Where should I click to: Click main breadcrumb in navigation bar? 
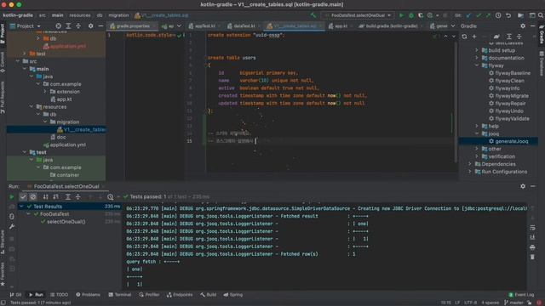(x=58, y=15)
